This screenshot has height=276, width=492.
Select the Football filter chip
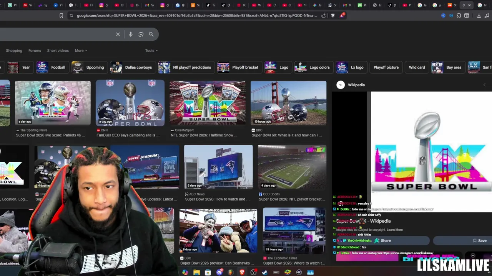tap(52, 67)
